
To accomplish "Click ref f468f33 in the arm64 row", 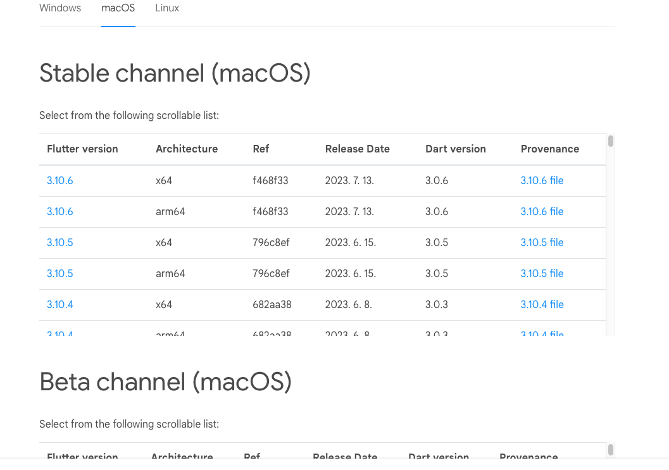I will pyautogui.click(x=270, y=212).
